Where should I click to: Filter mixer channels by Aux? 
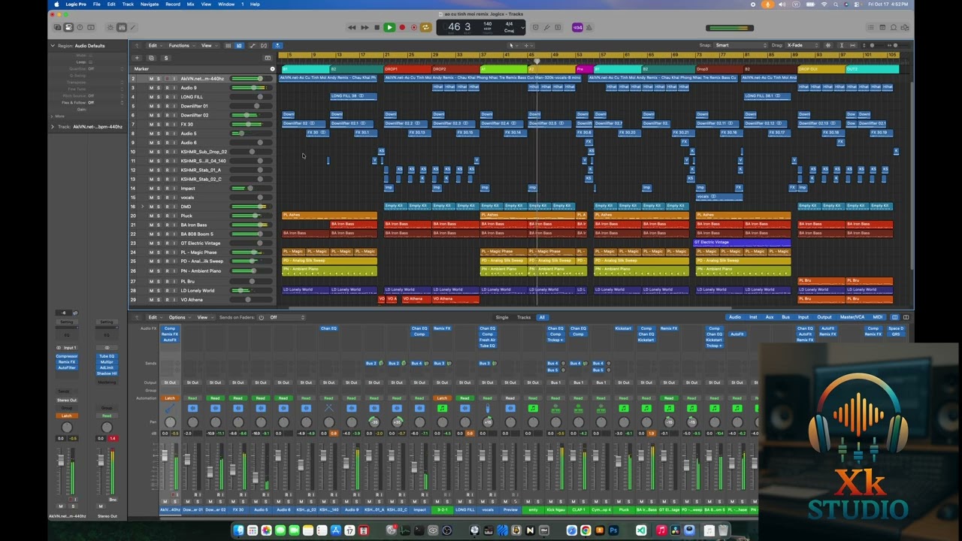coord(770,317)
